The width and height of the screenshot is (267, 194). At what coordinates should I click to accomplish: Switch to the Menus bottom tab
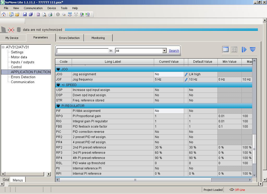click(x=18, y=180)
